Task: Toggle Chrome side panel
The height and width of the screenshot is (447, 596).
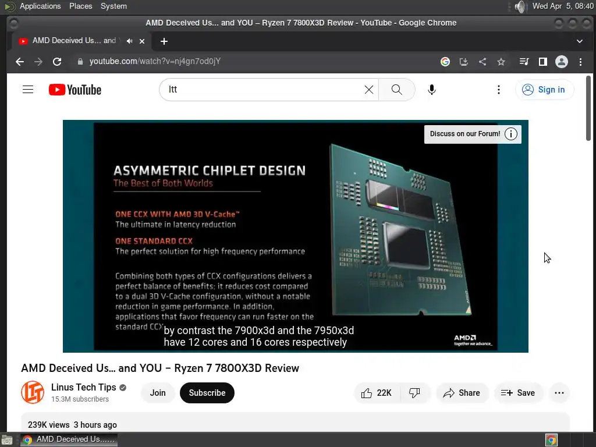Action: pyautogui.click(x=543, y=62)
